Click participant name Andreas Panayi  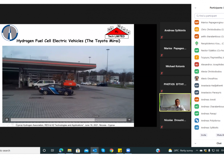(x=209, y=114)
